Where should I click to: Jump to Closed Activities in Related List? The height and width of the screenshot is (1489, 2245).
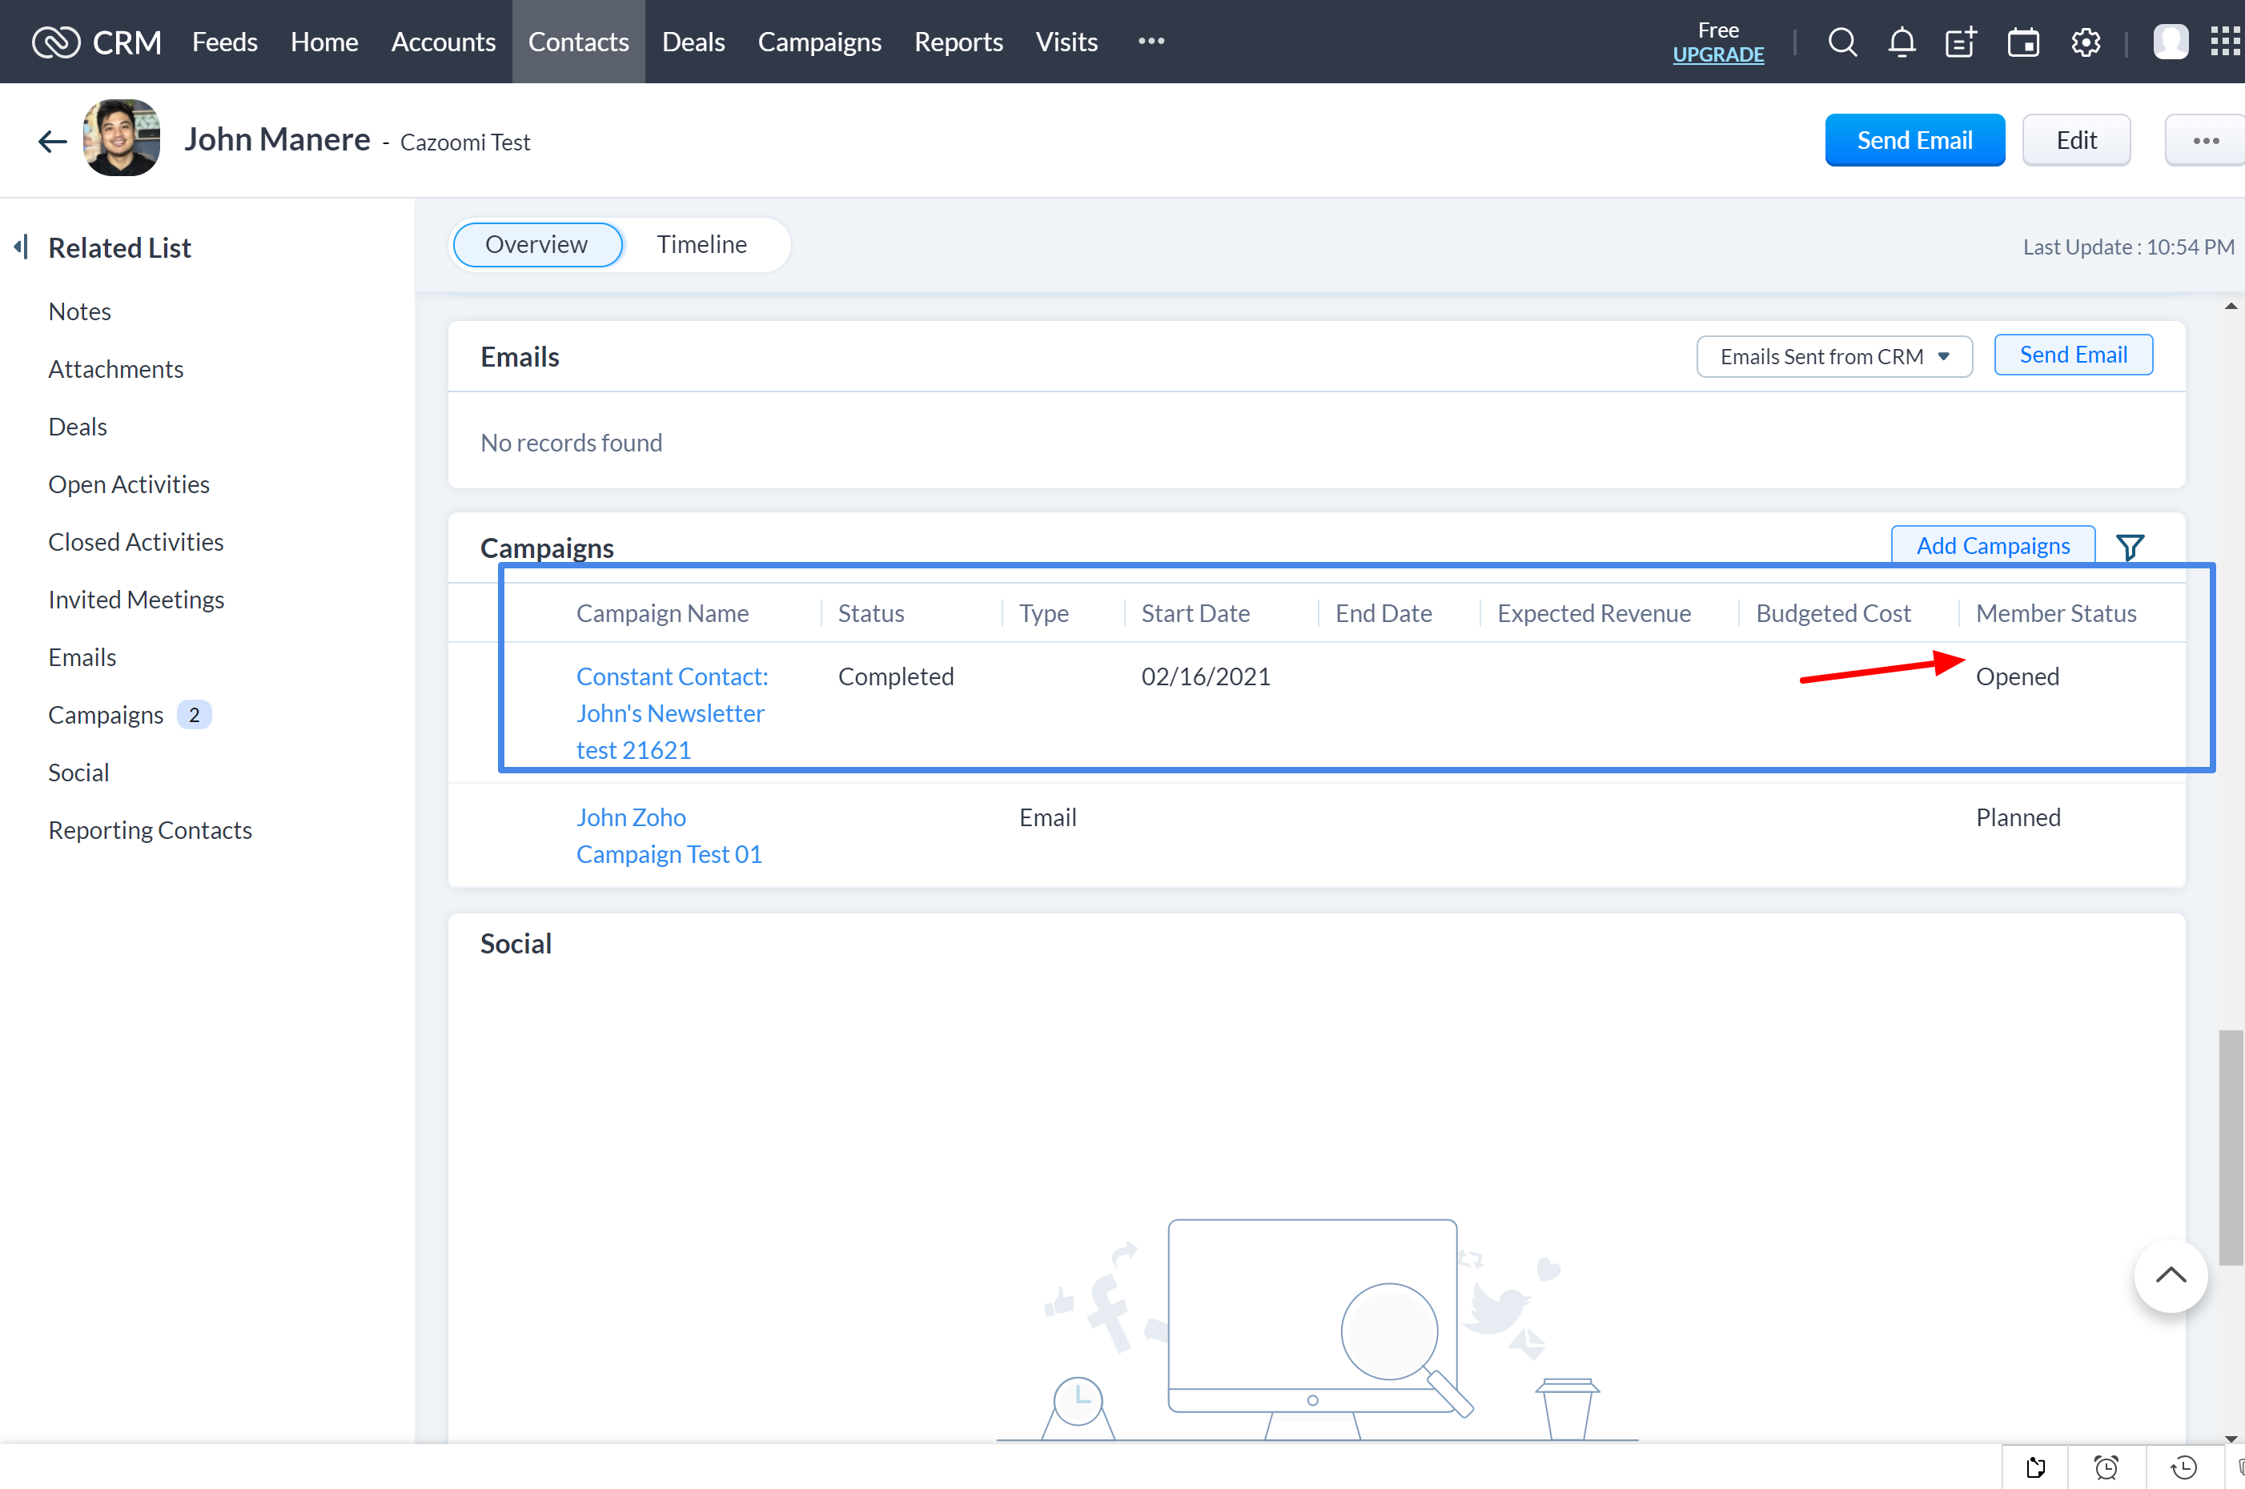136,541
